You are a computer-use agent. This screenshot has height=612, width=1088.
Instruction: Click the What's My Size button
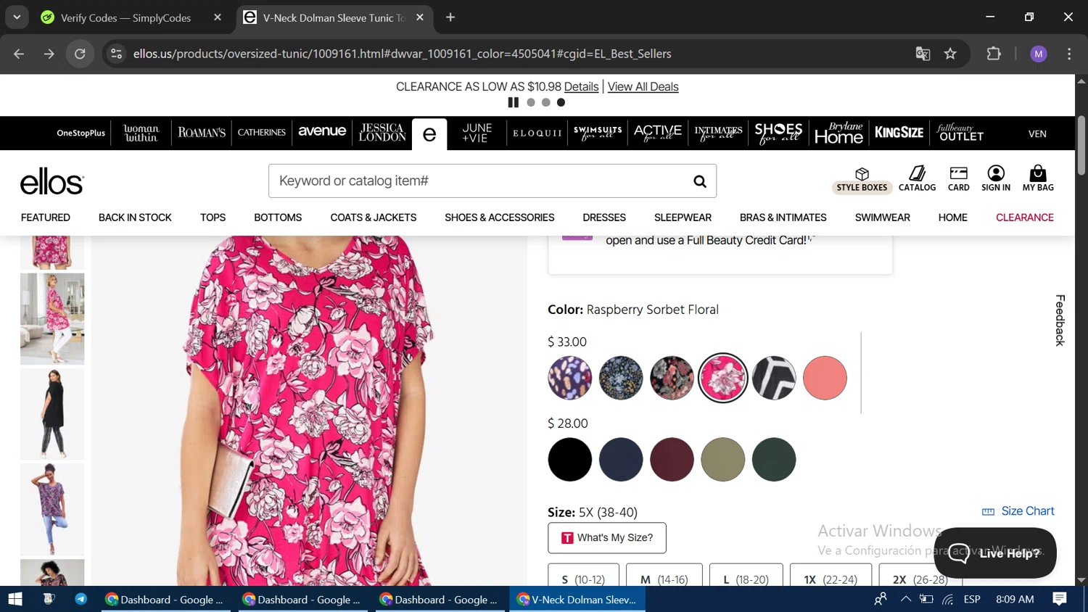pyautogui.click(x=607, y=538)
